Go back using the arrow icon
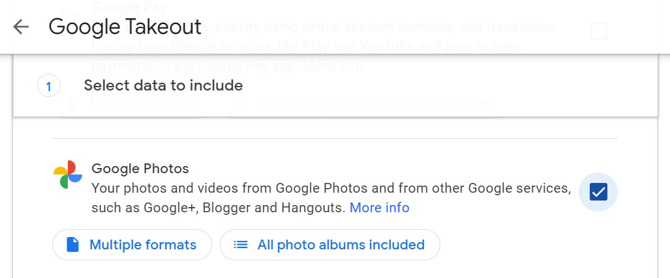The height and width of the screenshot is (278, 670). click(x=21, y=27)
